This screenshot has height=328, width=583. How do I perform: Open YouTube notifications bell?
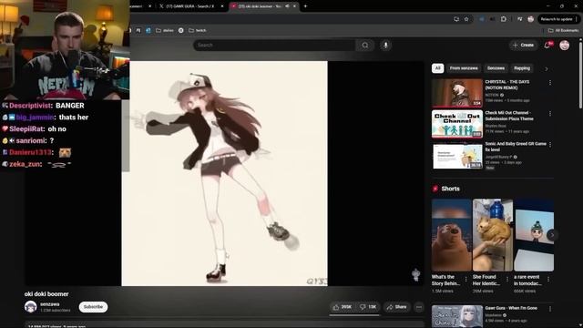pos(547,45)
